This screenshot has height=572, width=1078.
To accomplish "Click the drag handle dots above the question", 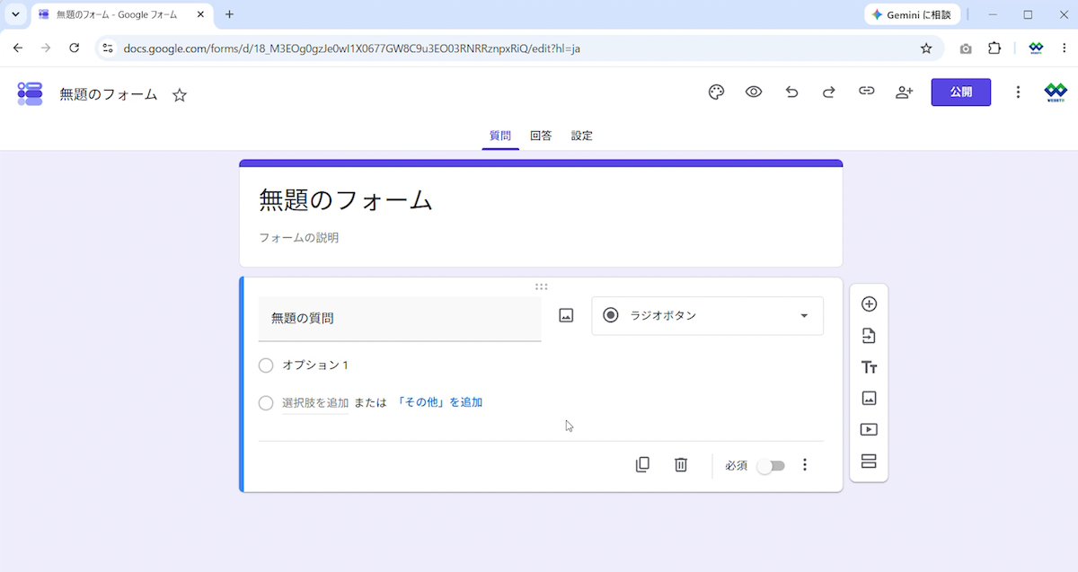I will (x=541, y=286).
